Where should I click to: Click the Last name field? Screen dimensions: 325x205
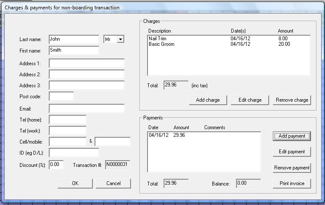click(74, 39)
